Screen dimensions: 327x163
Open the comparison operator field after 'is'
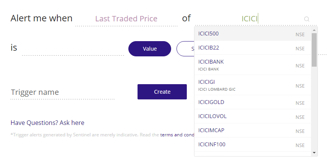pos(73,49)
